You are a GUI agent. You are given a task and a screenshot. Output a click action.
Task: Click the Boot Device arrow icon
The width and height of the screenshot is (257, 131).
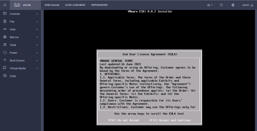[5, 60]
